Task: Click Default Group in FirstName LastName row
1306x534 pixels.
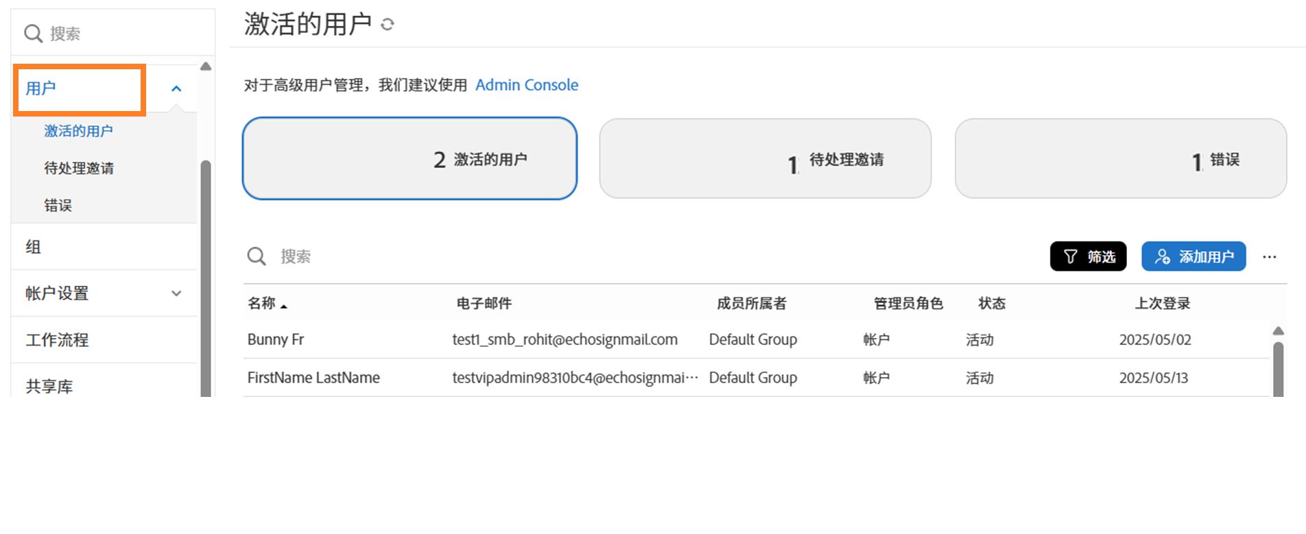Action: 753,378
